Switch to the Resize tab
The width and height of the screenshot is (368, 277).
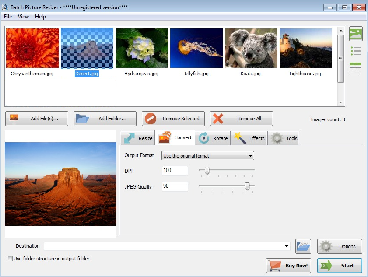pos(137,138)
